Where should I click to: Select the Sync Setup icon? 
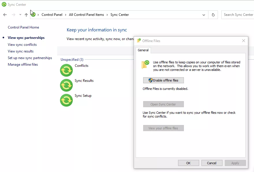tap(66, 100)
